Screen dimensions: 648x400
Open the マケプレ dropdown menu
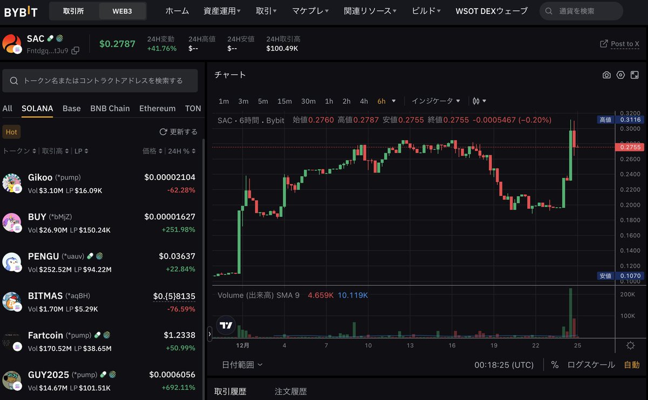pyautogui.click(x=310, y=11)
